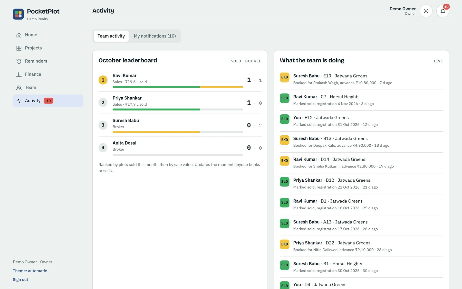Click SLD badge for Suresh Babu A13

point(284,223)
